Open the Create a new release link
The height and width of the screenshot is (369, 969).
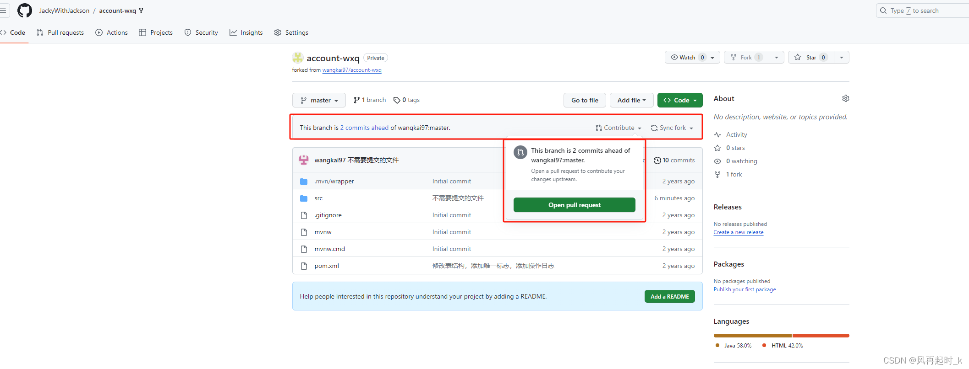click(739, 232)
